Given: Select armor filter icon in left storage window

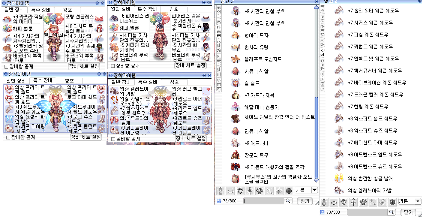Looking at the screenshot, I should click(x=240, y=191).
